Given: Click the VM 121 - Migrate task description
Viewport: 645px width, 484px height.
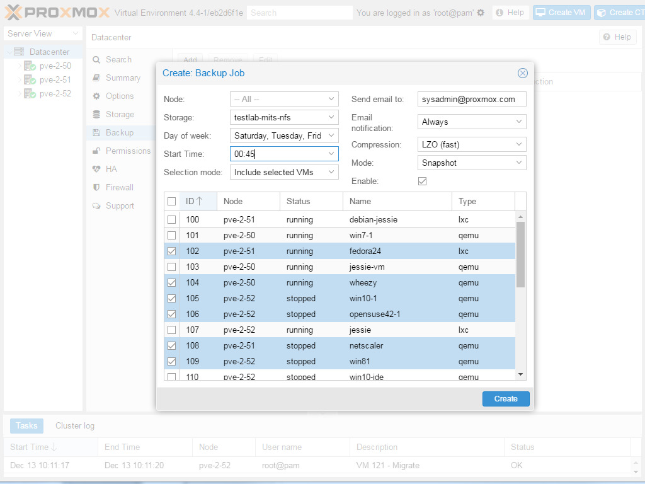Looking at the screenshot, I should pos(388,466).
